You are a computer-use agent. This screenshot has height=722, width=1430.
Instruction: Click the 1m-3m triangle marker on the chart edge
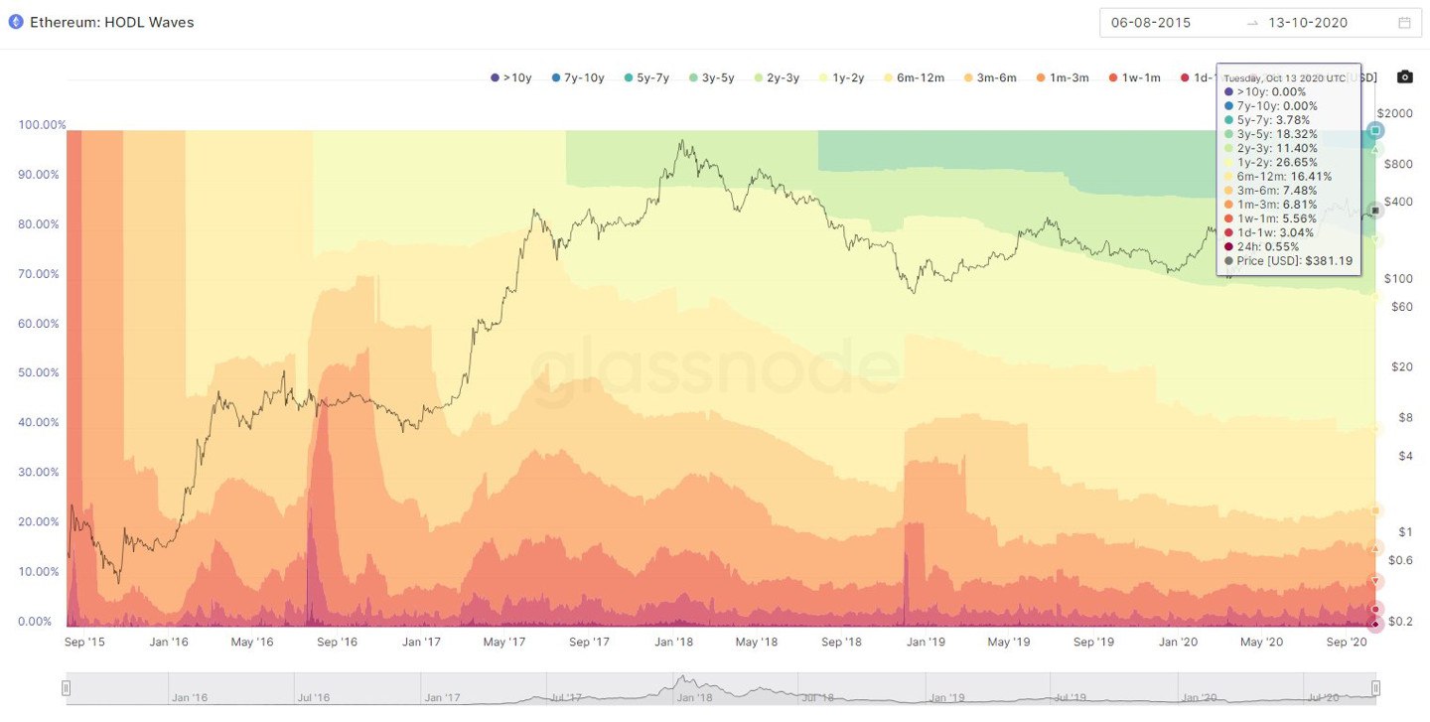tap(1375, 547)
